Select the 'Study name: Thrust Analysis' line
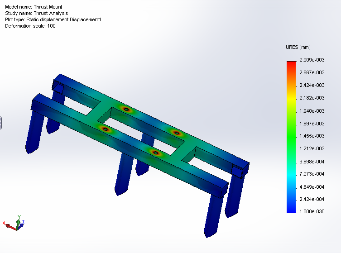This screenshot has width=341, height=253. click(37, 13)
